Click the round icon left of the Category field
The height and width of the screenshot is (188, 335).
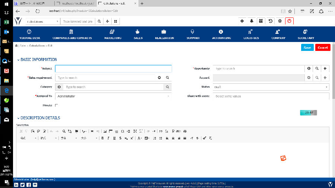coord(59,87)
